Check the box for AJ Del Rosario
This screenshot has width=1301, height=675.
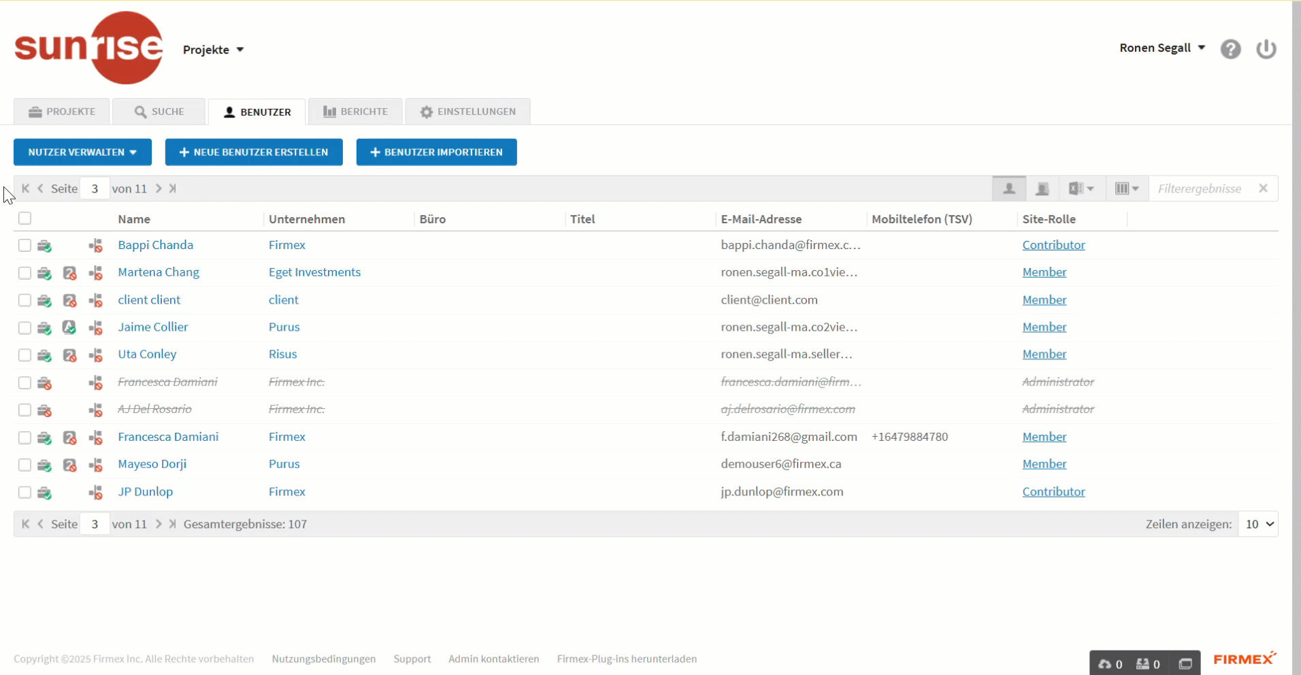25,410
